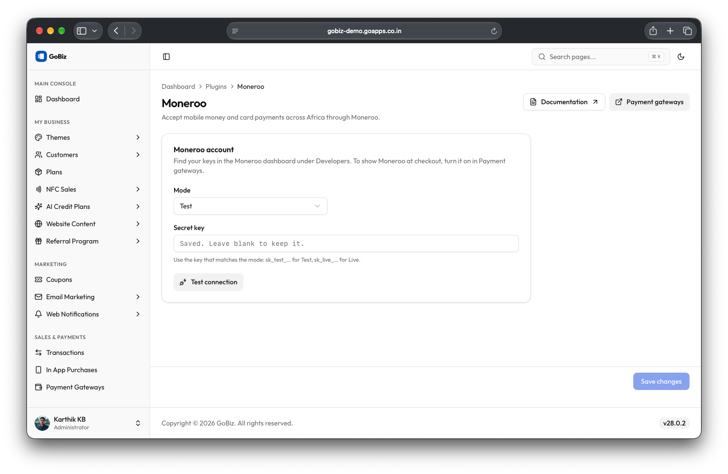This screenshot has width=728, height=474.
Task: Click the Email Marketing envelope icon
Action: pos(38,297)
